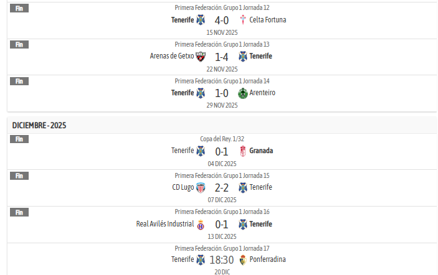Image resolution: width=438 pixels, height=275 pixels.
Task: Click the Real Avilés Industrial team name
Action: click(x=164, y=224)
